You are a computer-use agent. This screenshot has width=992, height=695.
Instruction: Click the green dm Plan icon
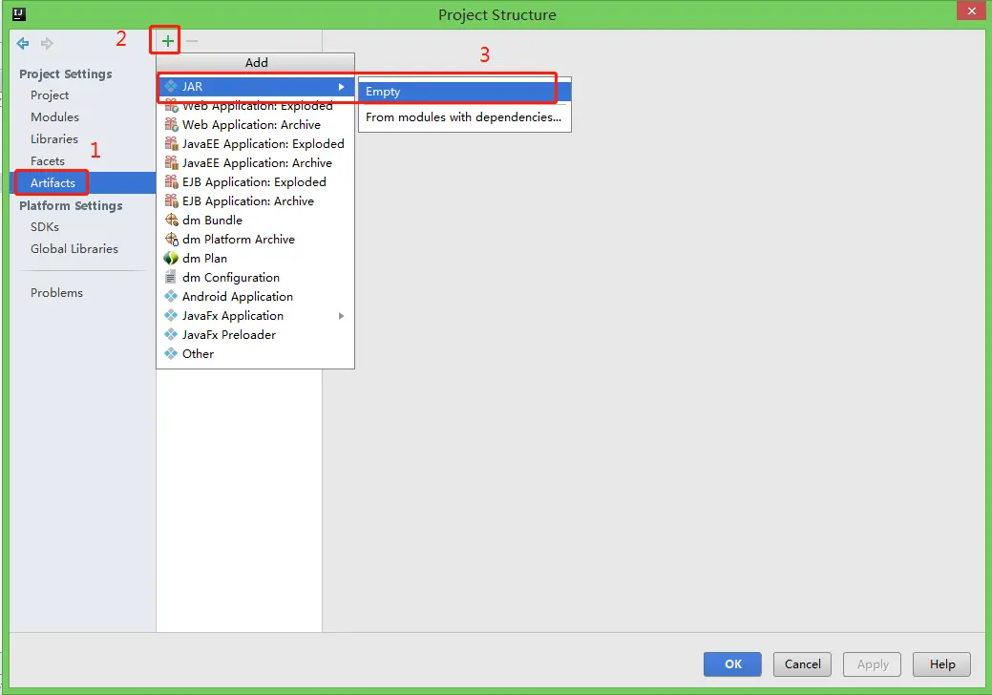pyautogui.click(x=171, y=258)
